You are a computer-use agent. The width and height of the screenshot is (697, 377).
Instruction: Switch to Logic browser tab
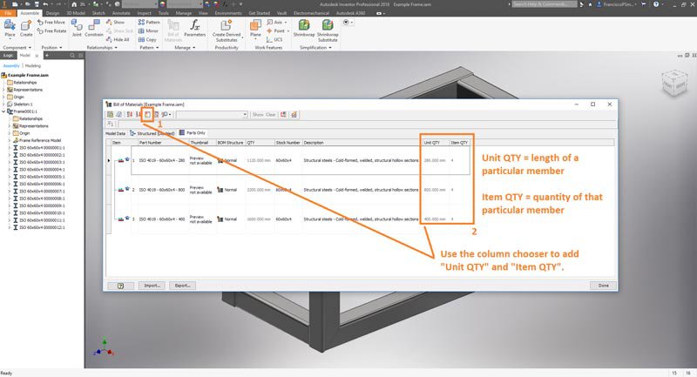[9, 56]
